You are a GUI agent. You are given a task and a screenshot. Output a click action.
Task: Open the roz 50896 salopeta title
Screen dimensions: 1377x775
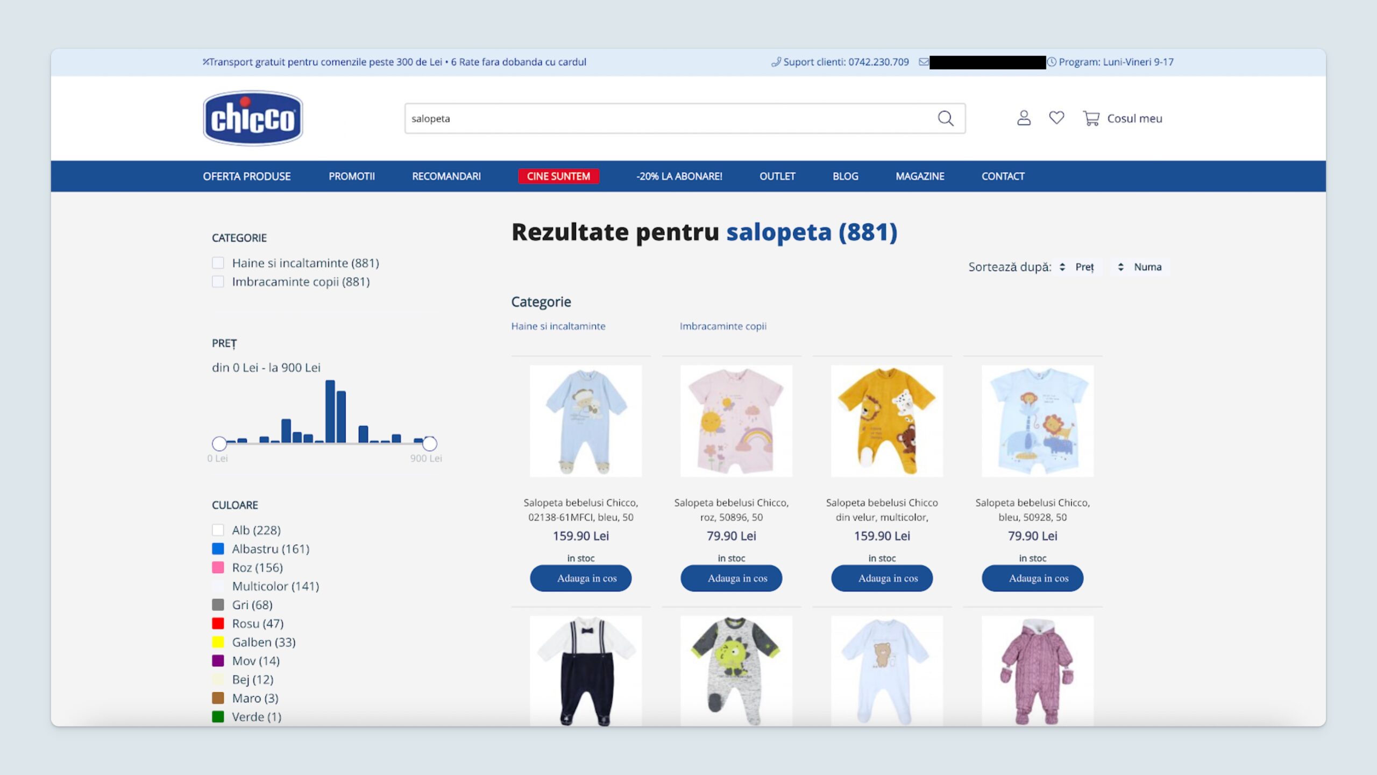(732, 510)
